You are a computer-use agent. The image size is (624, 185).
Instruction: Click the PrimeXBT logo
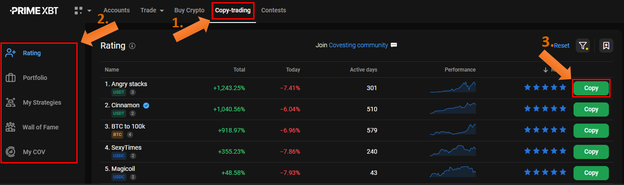34,10
